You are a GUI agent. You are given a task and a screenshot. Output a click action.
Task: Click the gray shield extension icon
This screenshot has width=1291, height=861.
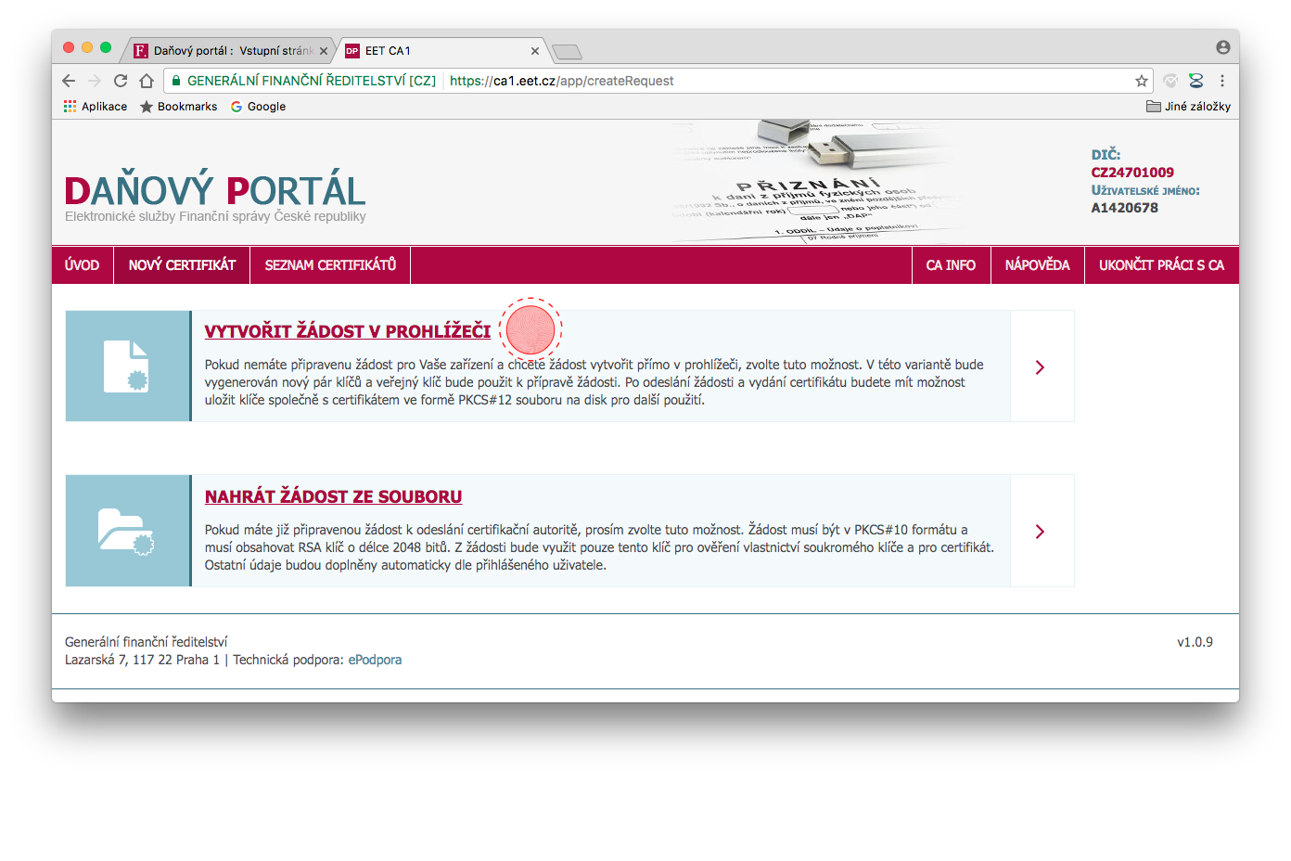[x=1170, y=81]
